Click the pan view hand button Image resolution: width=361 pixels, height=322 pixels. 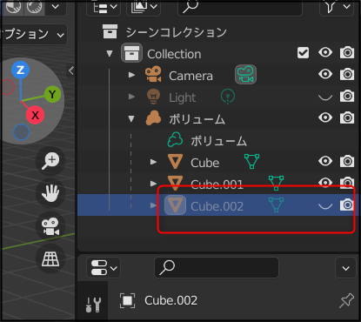[50, 193]
